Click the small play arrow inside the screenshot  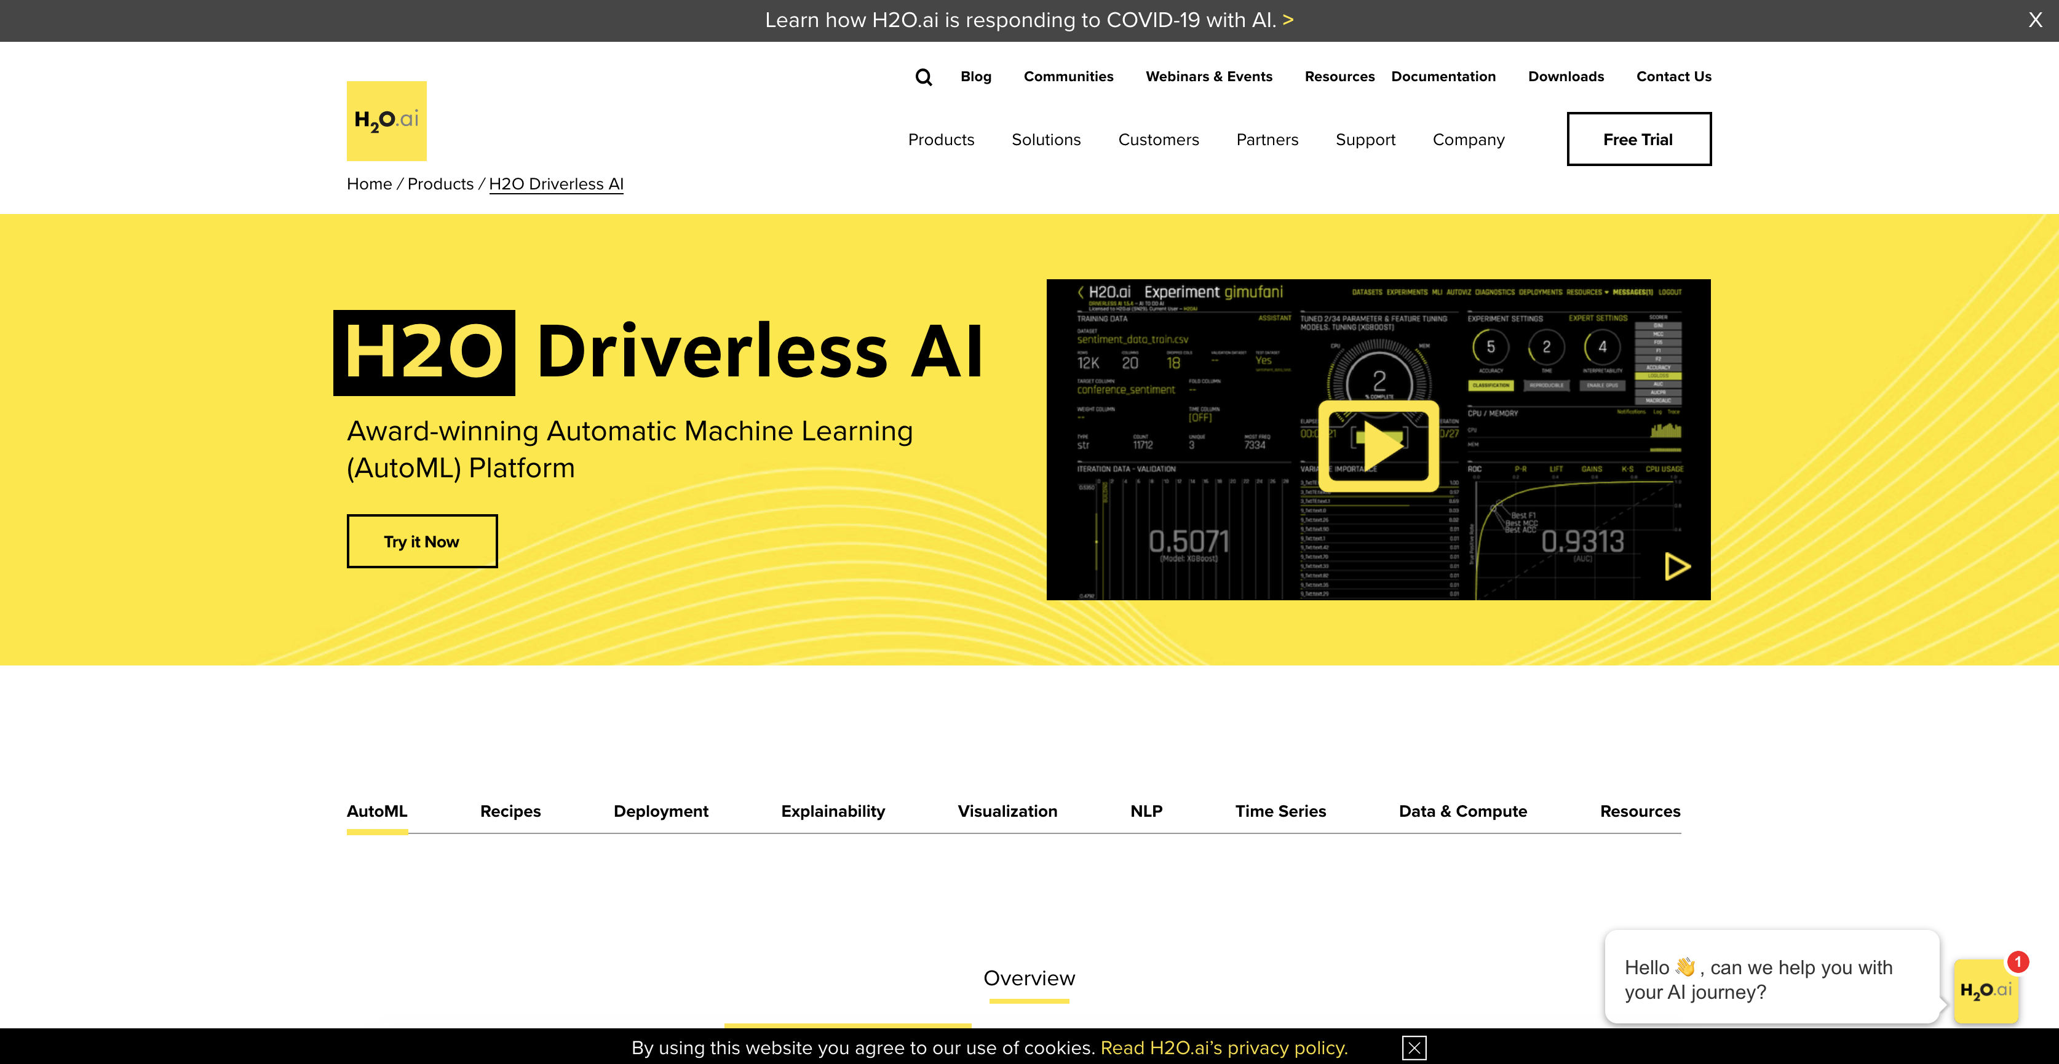1676,567
